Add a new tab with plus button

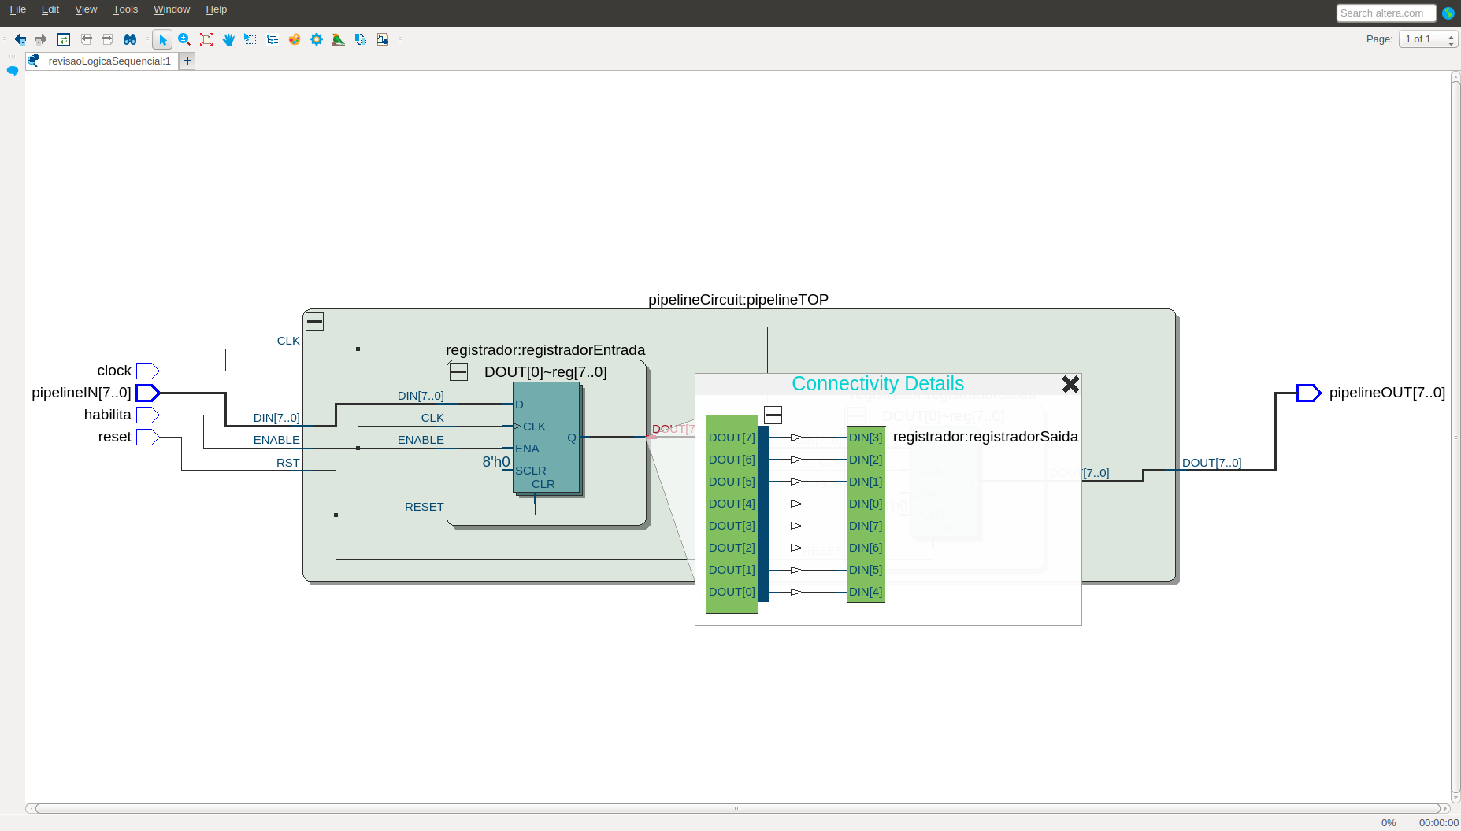187,61
